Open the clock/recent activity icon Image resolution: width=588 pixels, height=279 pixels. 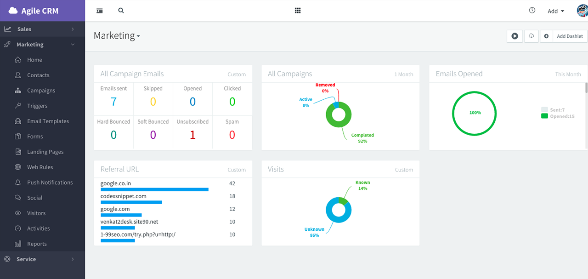(532, 10)
